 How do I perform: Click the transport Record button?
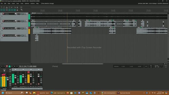pyautogui.click(x=7, y=66)
